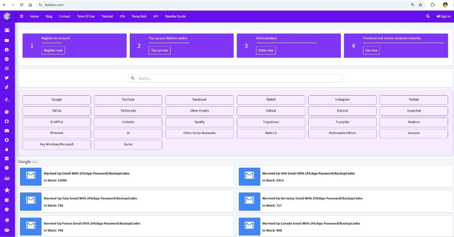Open the TikTok Ads icon in sidebar
Screen dimensions: 454x237
[7, 100]
